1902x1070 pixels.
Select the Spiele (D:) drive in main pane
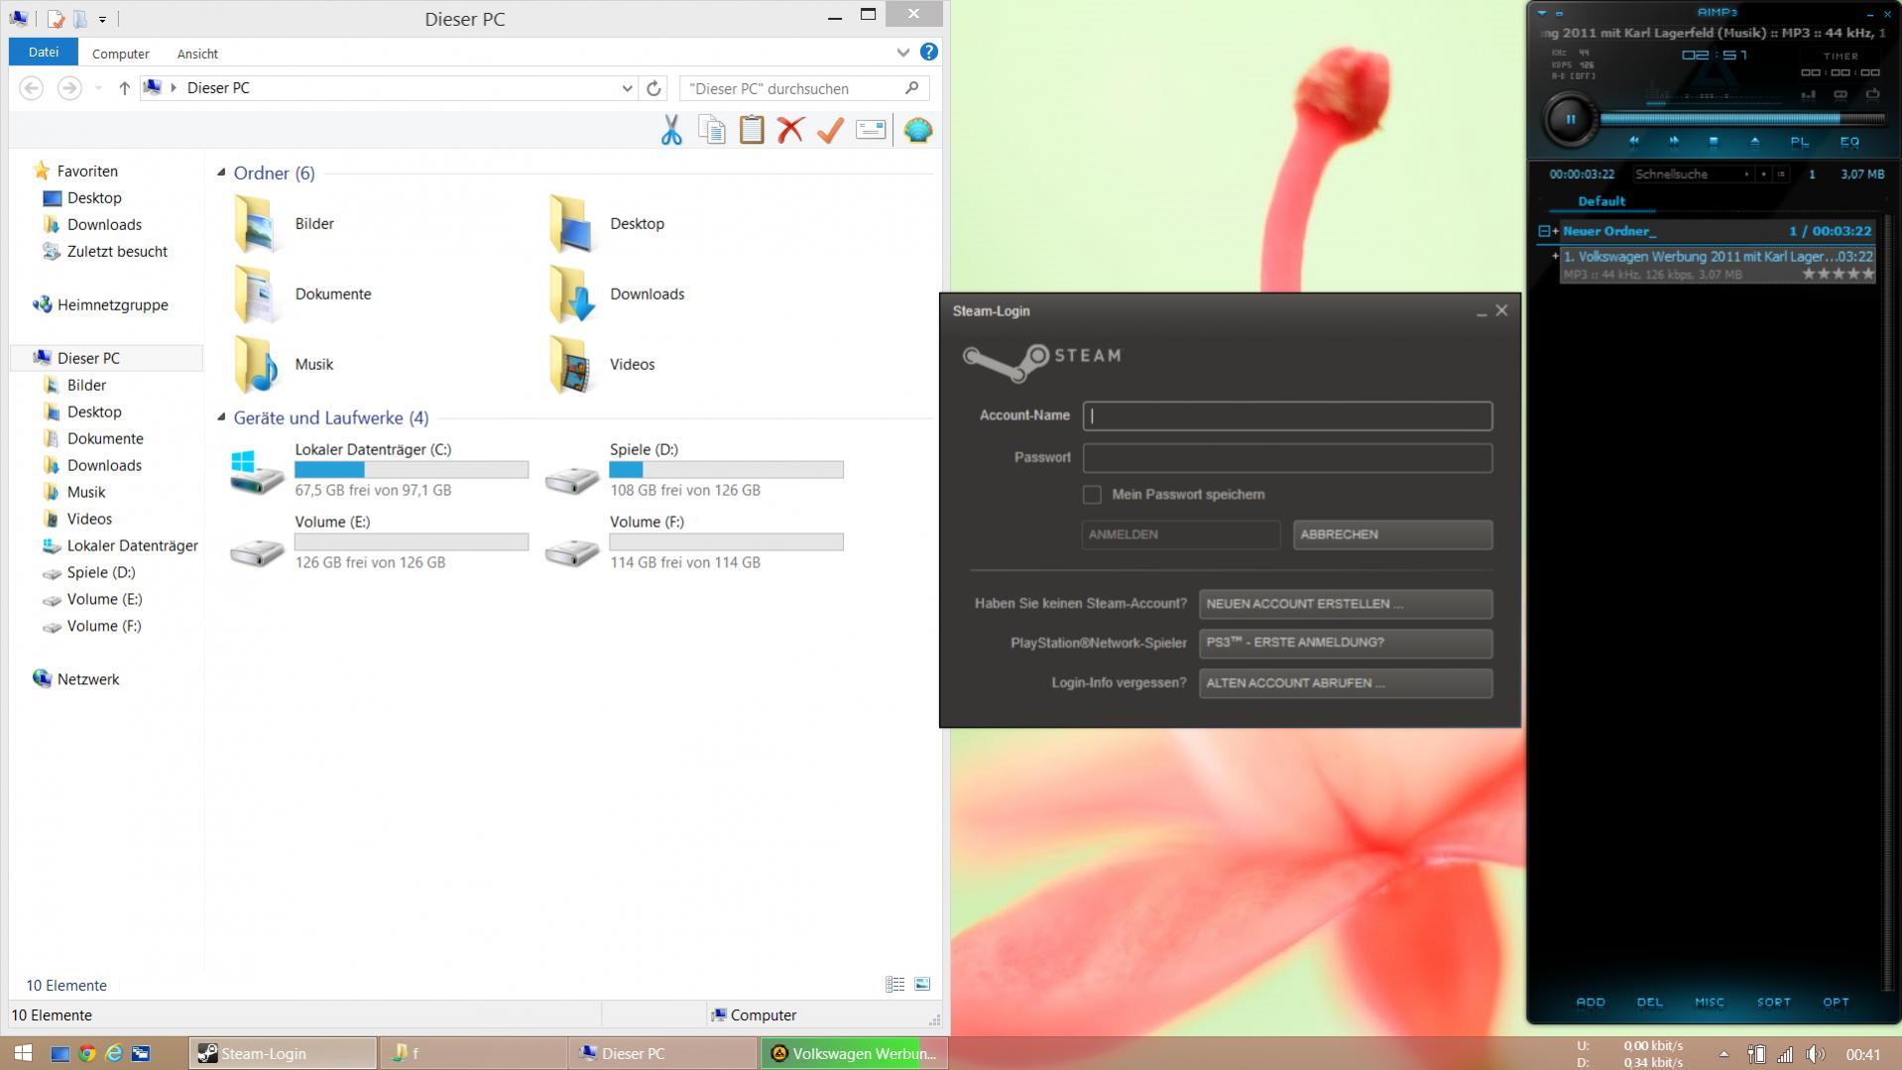[694, 470]
